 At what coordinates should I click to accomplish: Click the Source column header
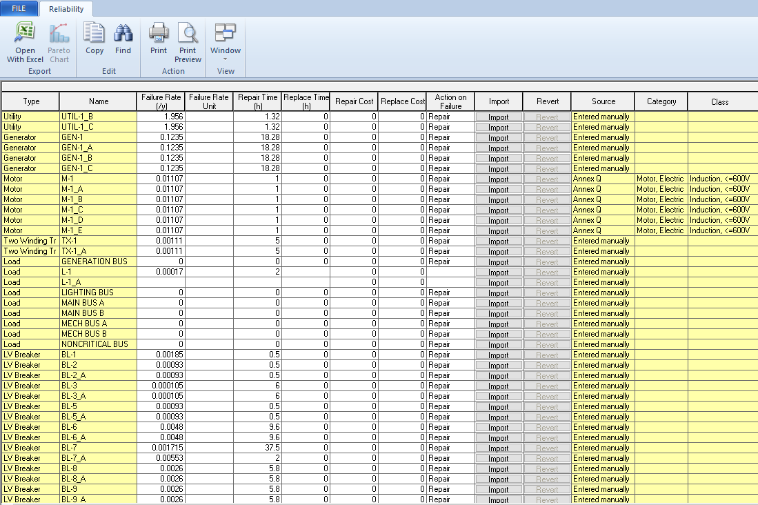tap(603, 101)
